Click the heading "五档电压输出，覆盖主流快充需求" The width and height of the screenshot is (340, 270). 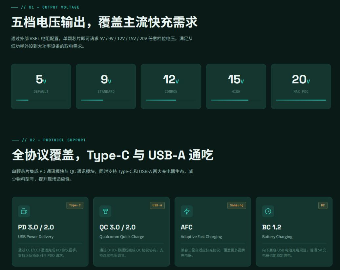click(x=104, y=22)
